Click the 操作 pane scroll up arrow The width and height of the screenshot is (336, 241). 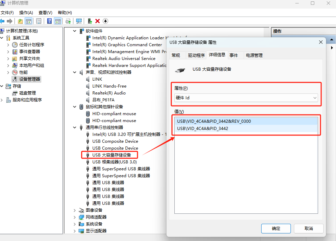point(332,40)
